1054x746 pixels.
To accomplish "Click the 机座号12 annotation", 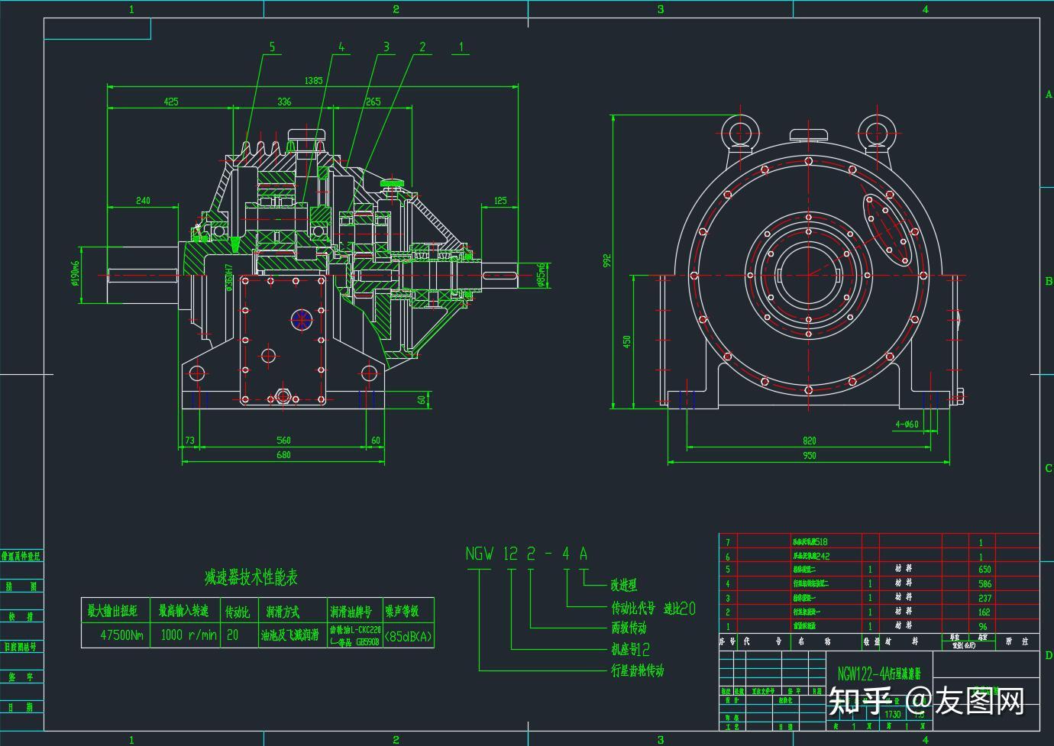I will click(630, 650).
